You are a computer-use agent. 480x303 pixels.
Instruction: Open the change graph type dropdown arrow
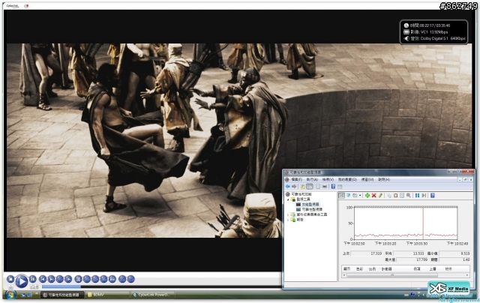[360, 195]
